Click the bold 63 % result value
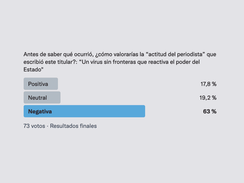Viewport: 244px width, 183px height. tap(210, 111)
